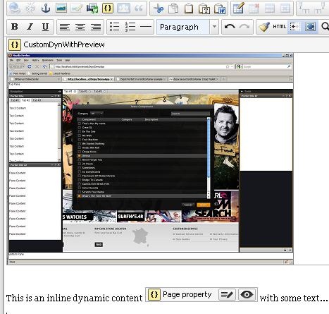
Task: Click the personalized content people icon
Action: pyautogui.click(x=123, y=8)
